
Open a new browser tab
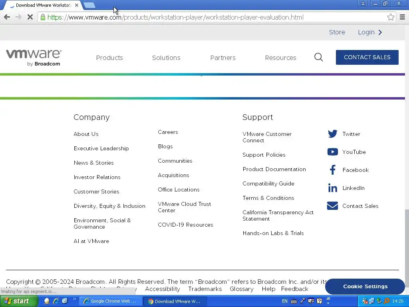coord(89,5)
